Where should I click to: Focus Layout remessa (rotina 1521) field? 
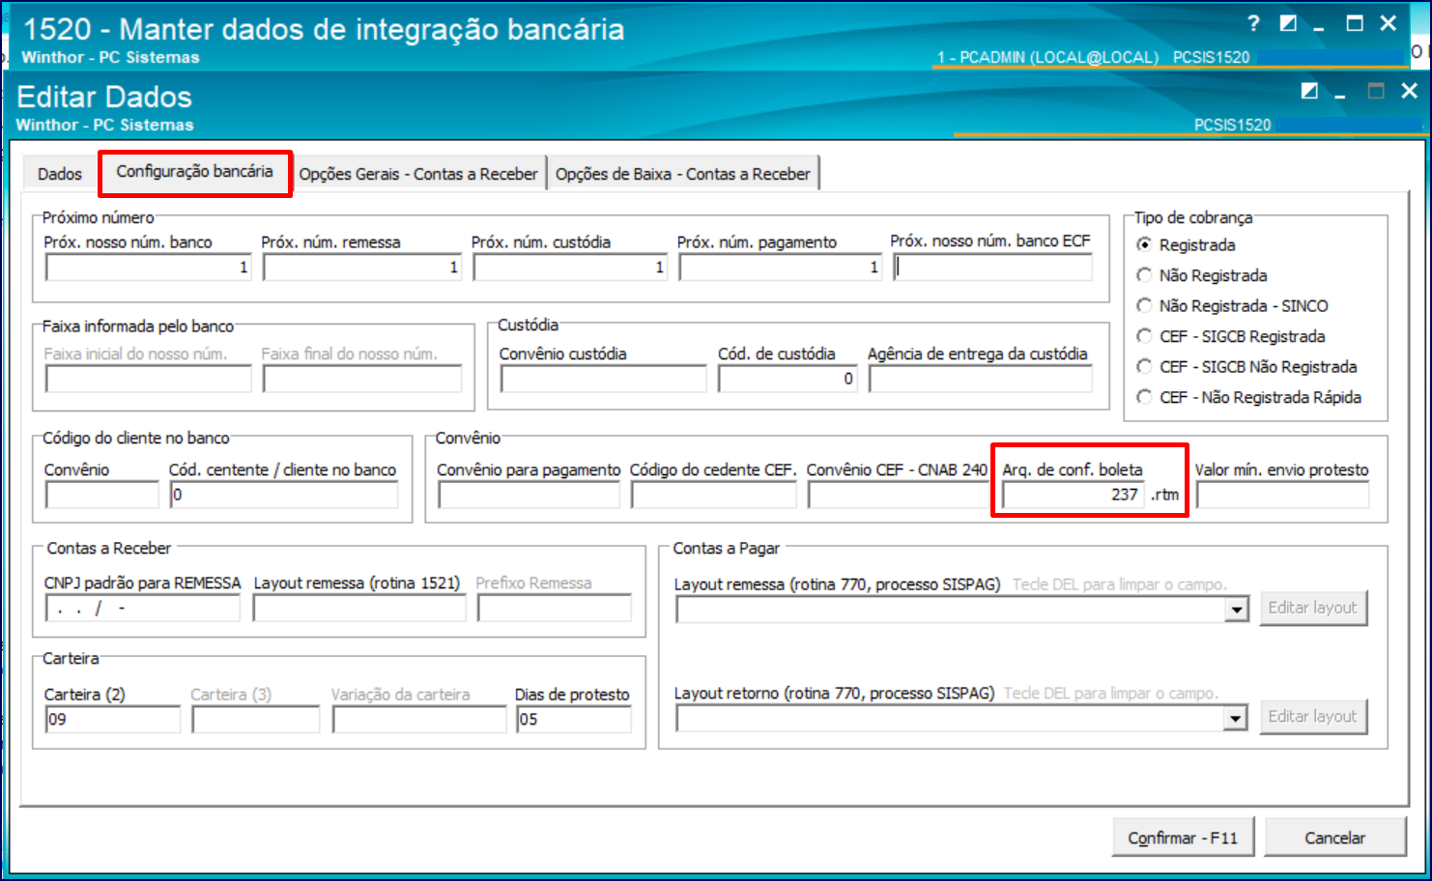coord(359,609)
